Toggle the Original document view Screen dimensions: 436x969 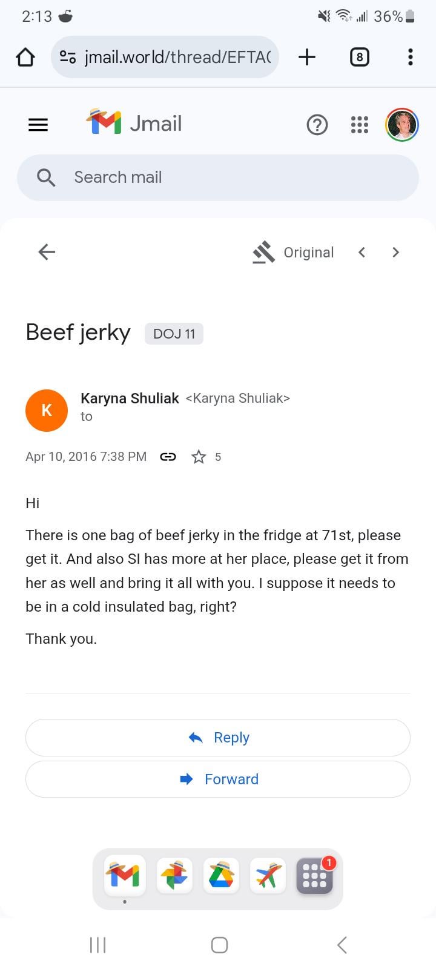(294, 252)
